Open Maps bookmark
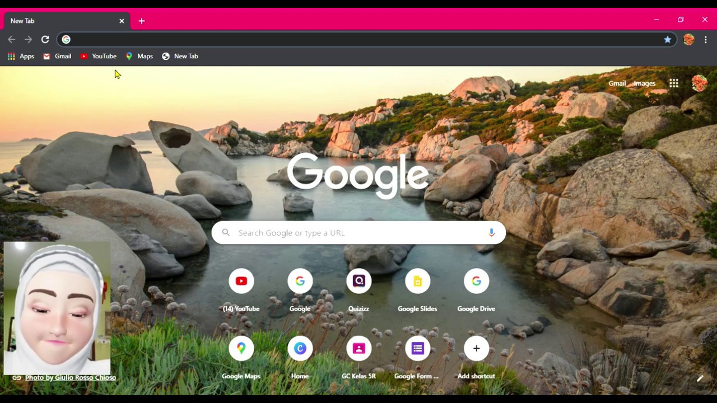Screen dimensions: 717x403 pyautogui.click(x=139, y=56)
